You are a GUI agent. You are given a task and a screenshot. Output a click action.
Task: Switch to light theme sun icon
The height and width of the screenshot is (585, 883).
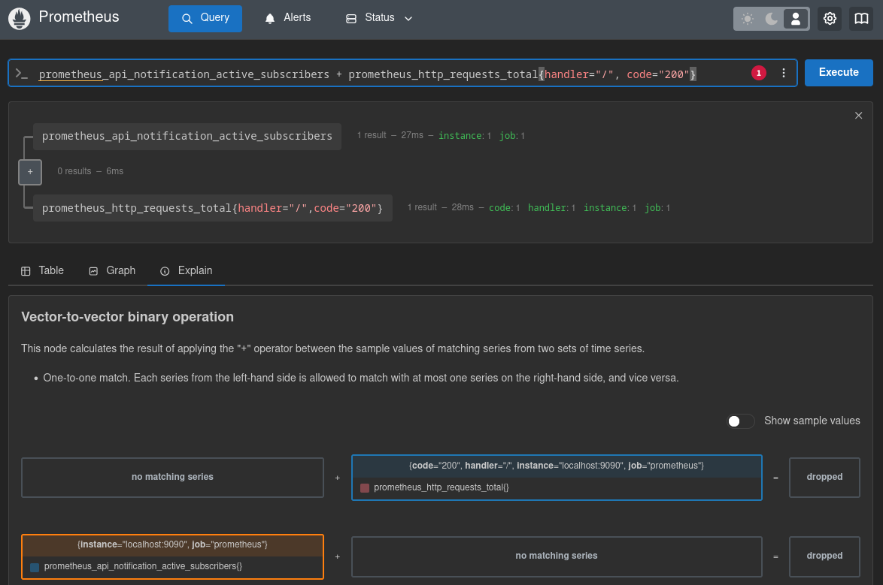click(748, 19)
